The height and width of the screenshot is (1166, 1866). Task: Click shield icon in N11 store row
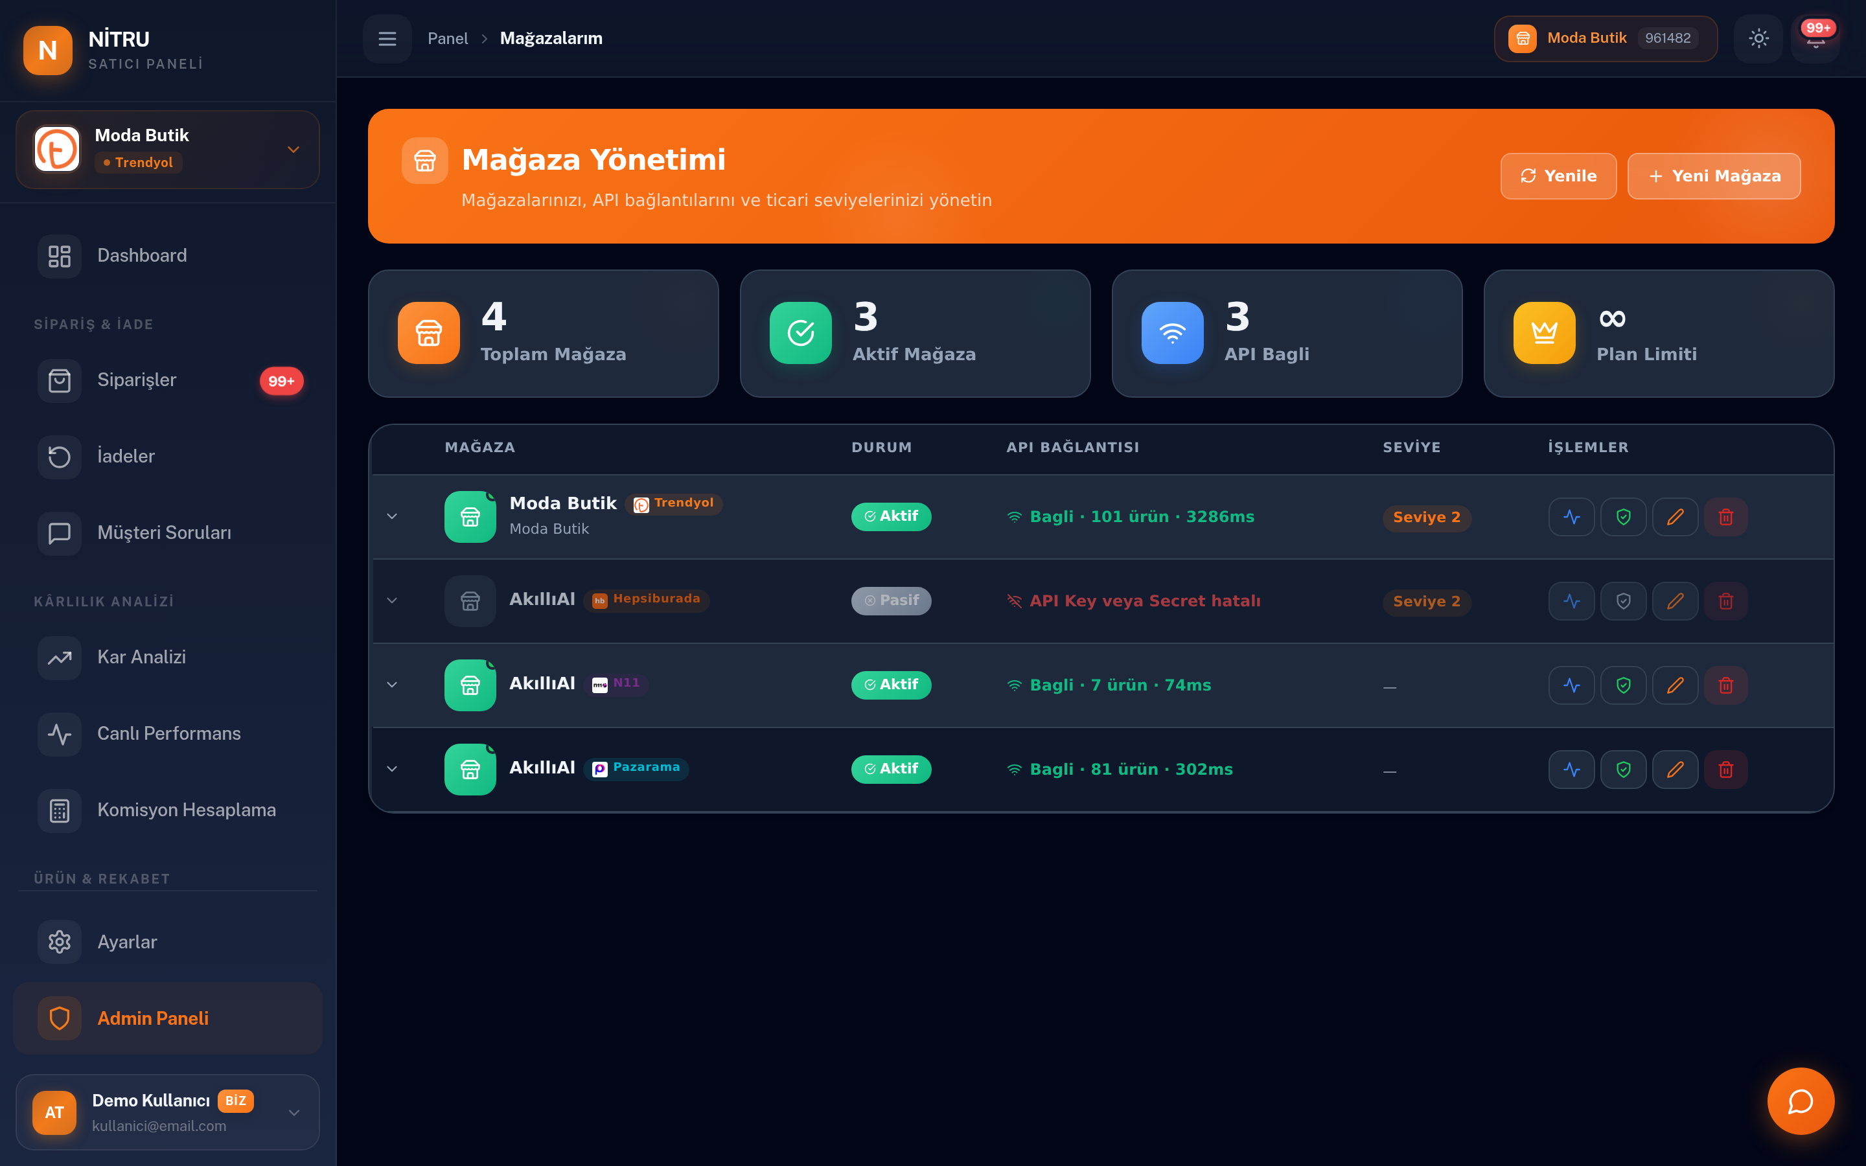1623,685
